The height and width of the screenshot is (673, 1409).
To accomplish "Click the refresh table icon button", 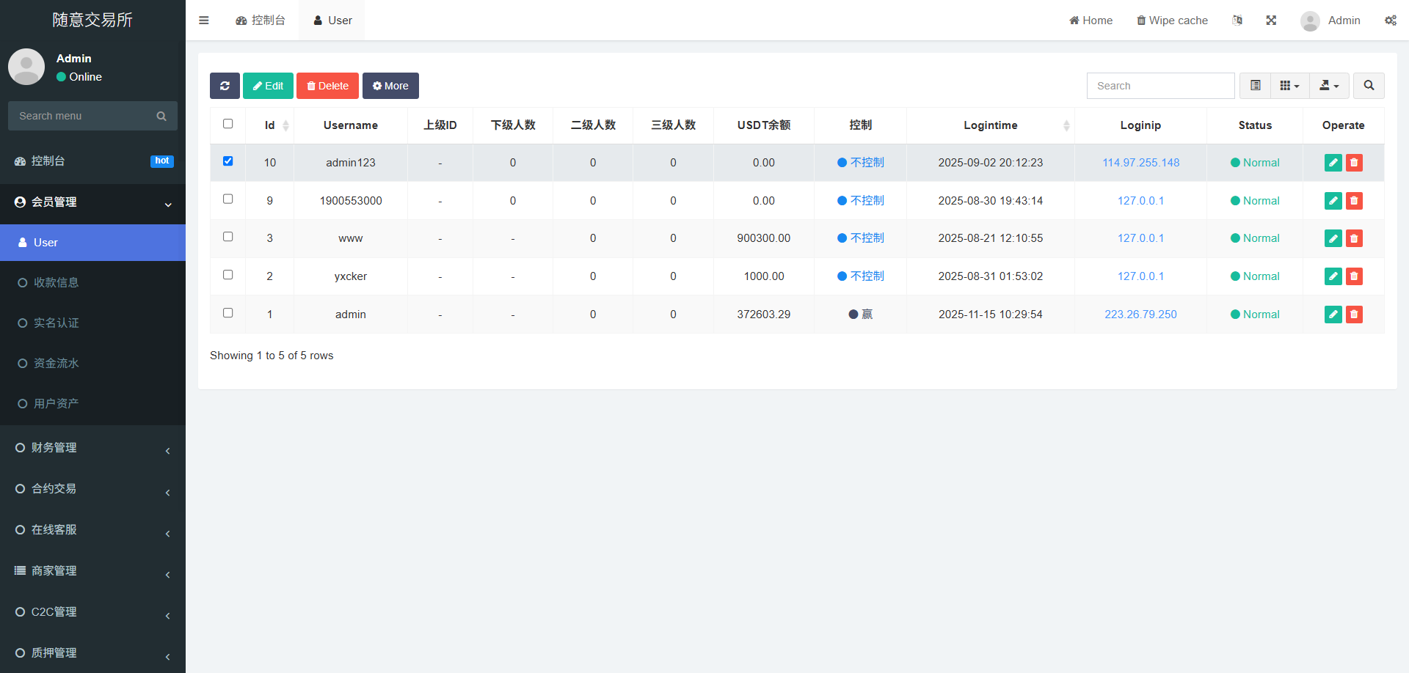I will pyautogui.click(x=225, y=86).
